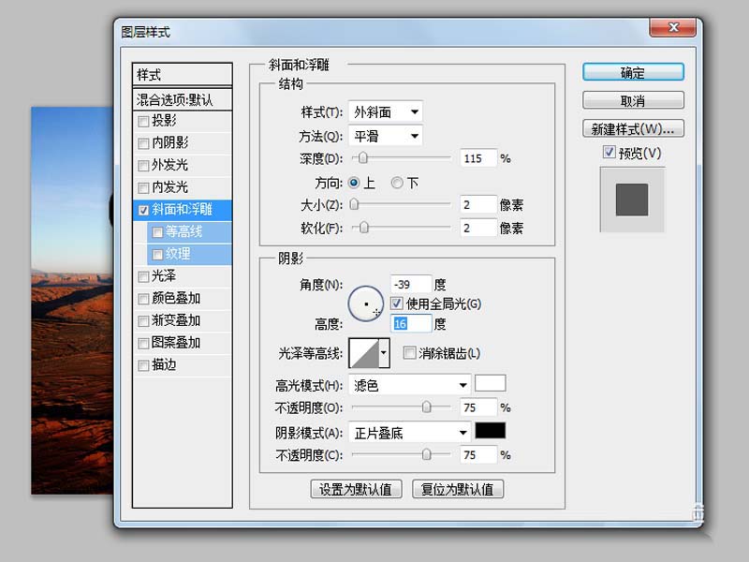Viewport: 749px width, 562px height.
Task: Enable the 描边 stroke checkbox
Action: click(143, 365)
